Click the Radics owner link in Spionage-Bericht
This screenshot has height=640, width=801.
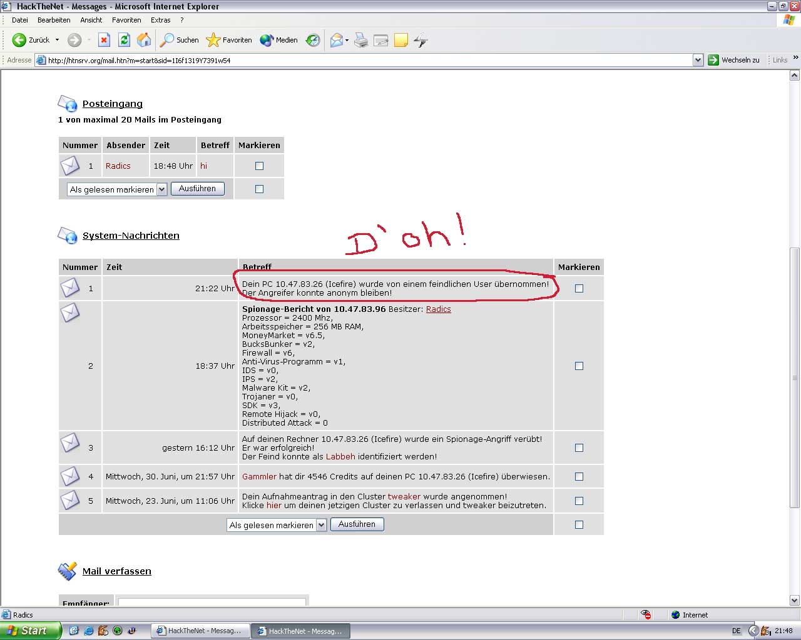(438, 309)
